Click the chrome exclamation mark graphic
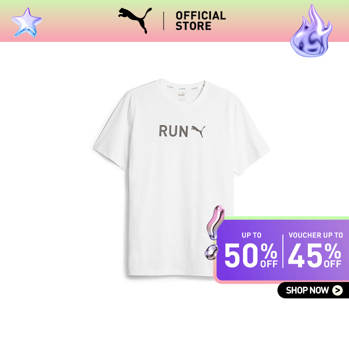 215,222
